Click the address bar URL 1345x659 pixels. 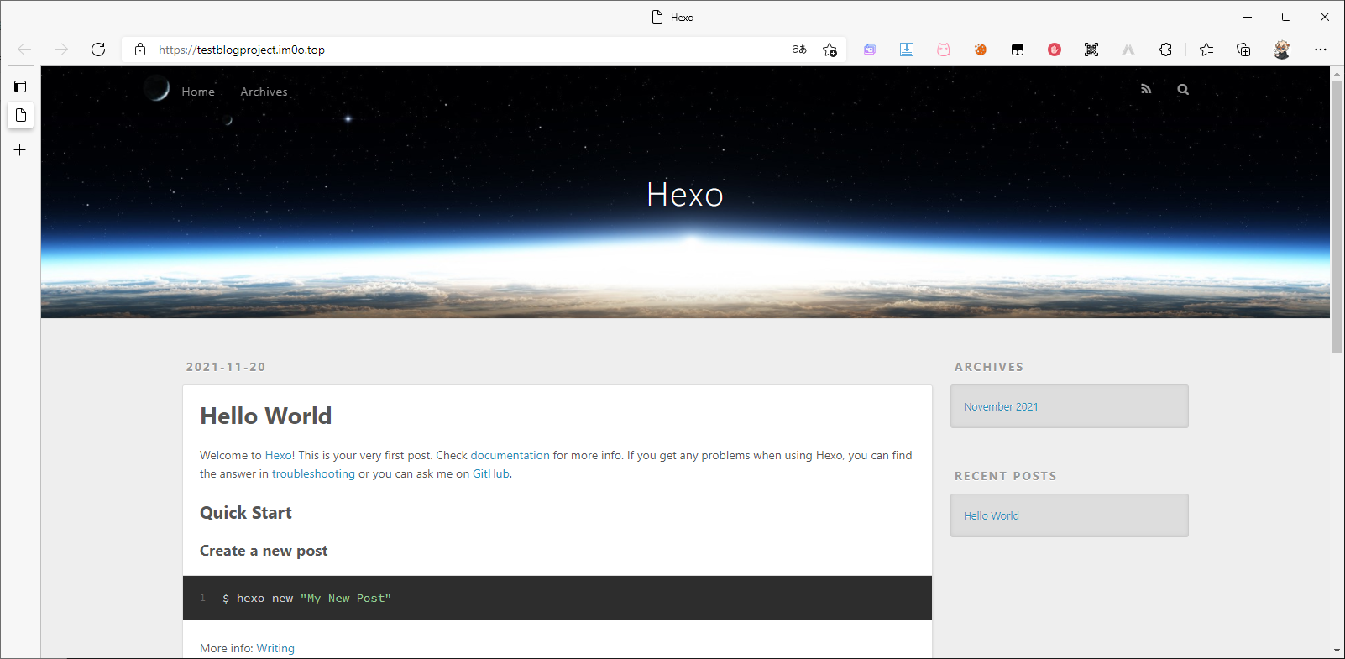242,50
